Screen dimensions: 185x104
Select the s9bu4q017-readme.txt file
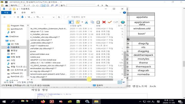(x=39, y=46)
